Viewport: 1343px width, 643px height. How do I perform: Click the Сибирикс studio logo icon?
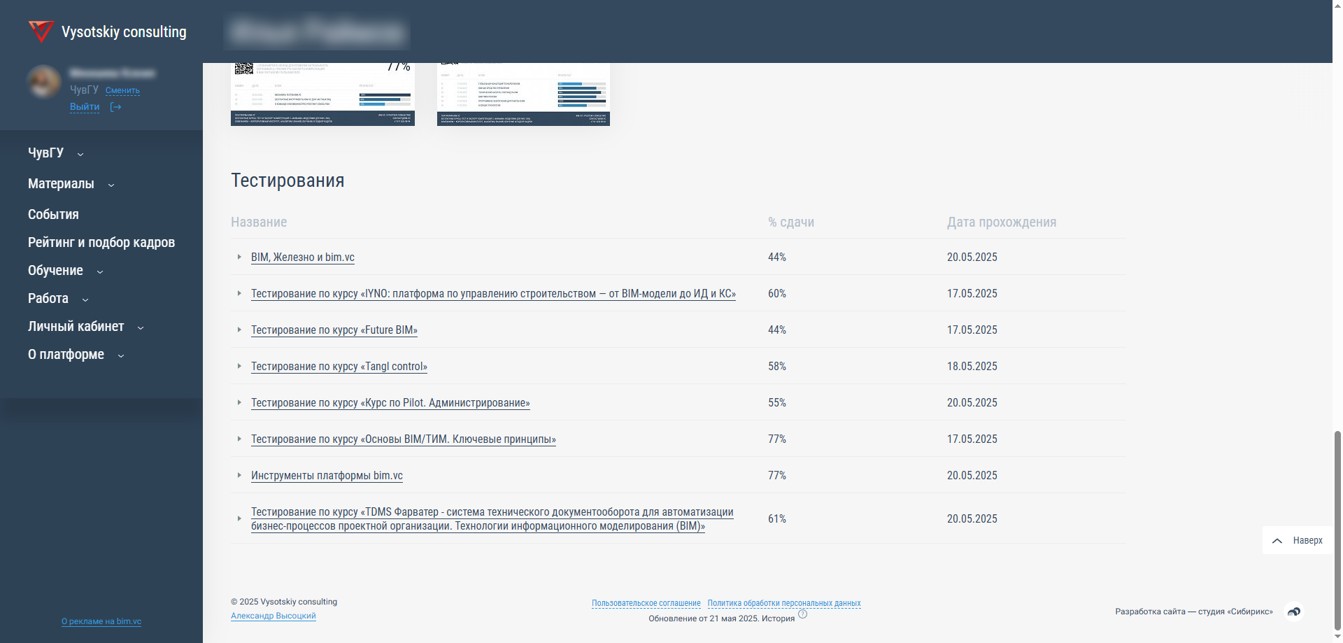[x=1294, y=612]
